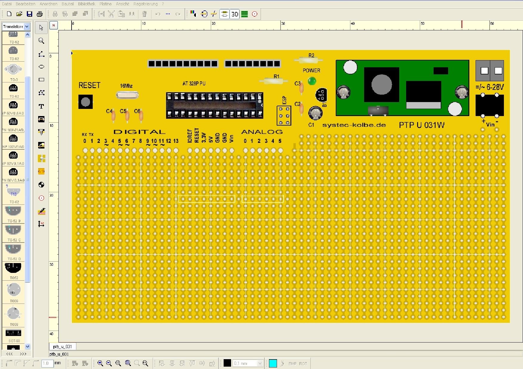The image size is (523, 369).
Task: Toggle the N button above the ruler
Action: click(53, 26)
